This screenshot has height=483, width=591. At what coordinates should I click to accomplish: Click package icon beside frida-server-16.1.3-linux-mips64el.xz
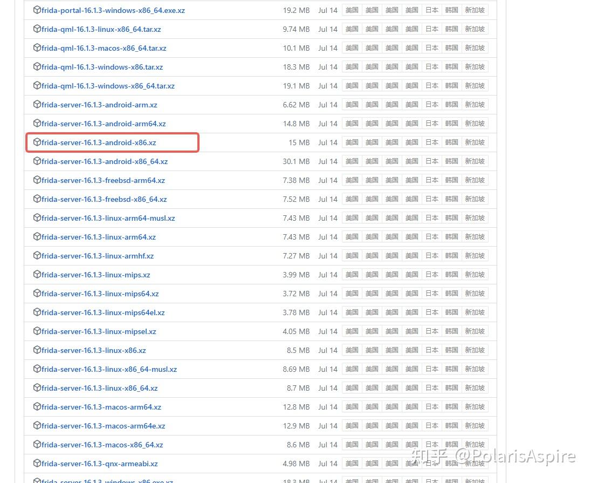point(37,312)
